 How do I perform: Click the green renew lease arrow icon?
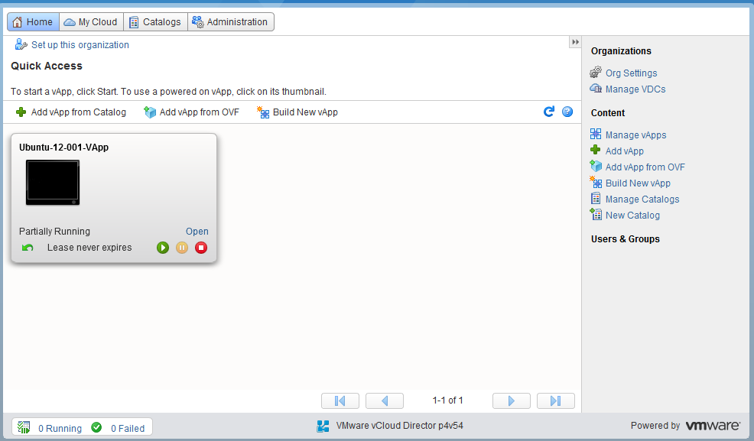pos(28,248)
